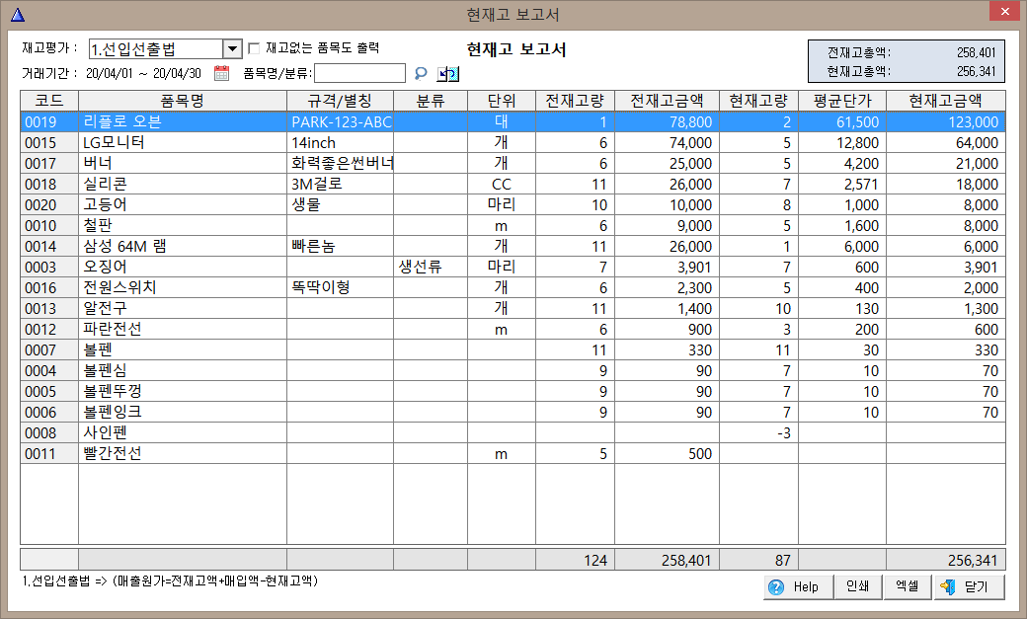The width and height of the screenshot is (1027, 619).
Task: Click the 3M걸로 spec cell
Action: pyautogui.click(x=341, y=184)
